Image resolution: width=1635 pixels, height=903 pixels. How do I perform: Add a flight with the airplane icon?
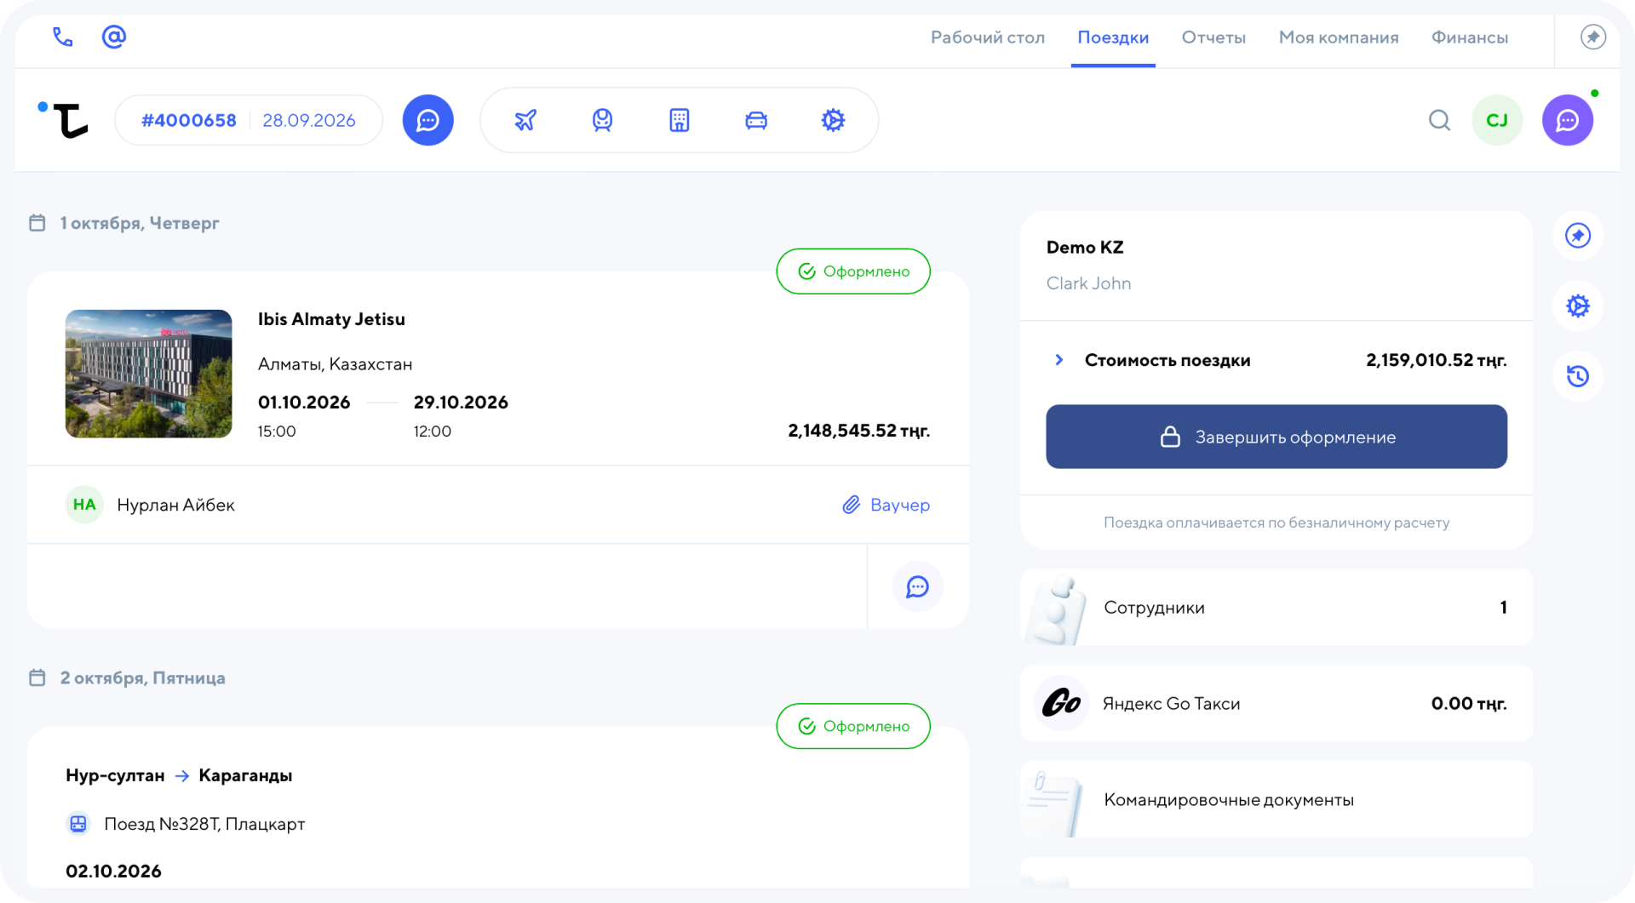click(x=525, y=120)
